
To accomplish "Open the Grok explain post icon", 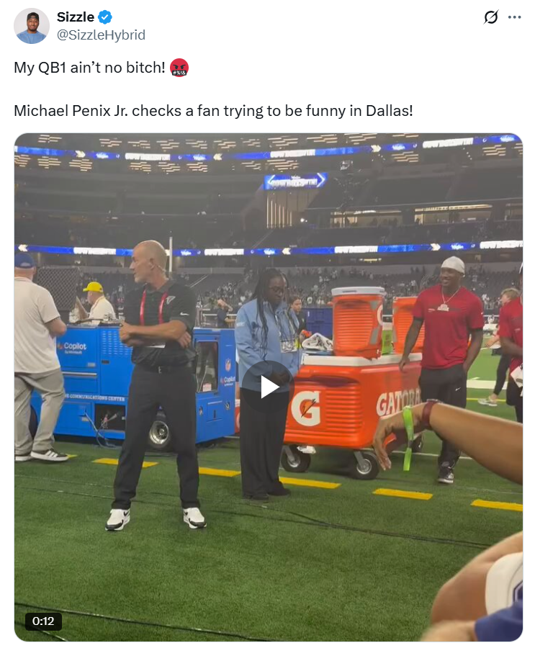I will (x=491, y=17).
